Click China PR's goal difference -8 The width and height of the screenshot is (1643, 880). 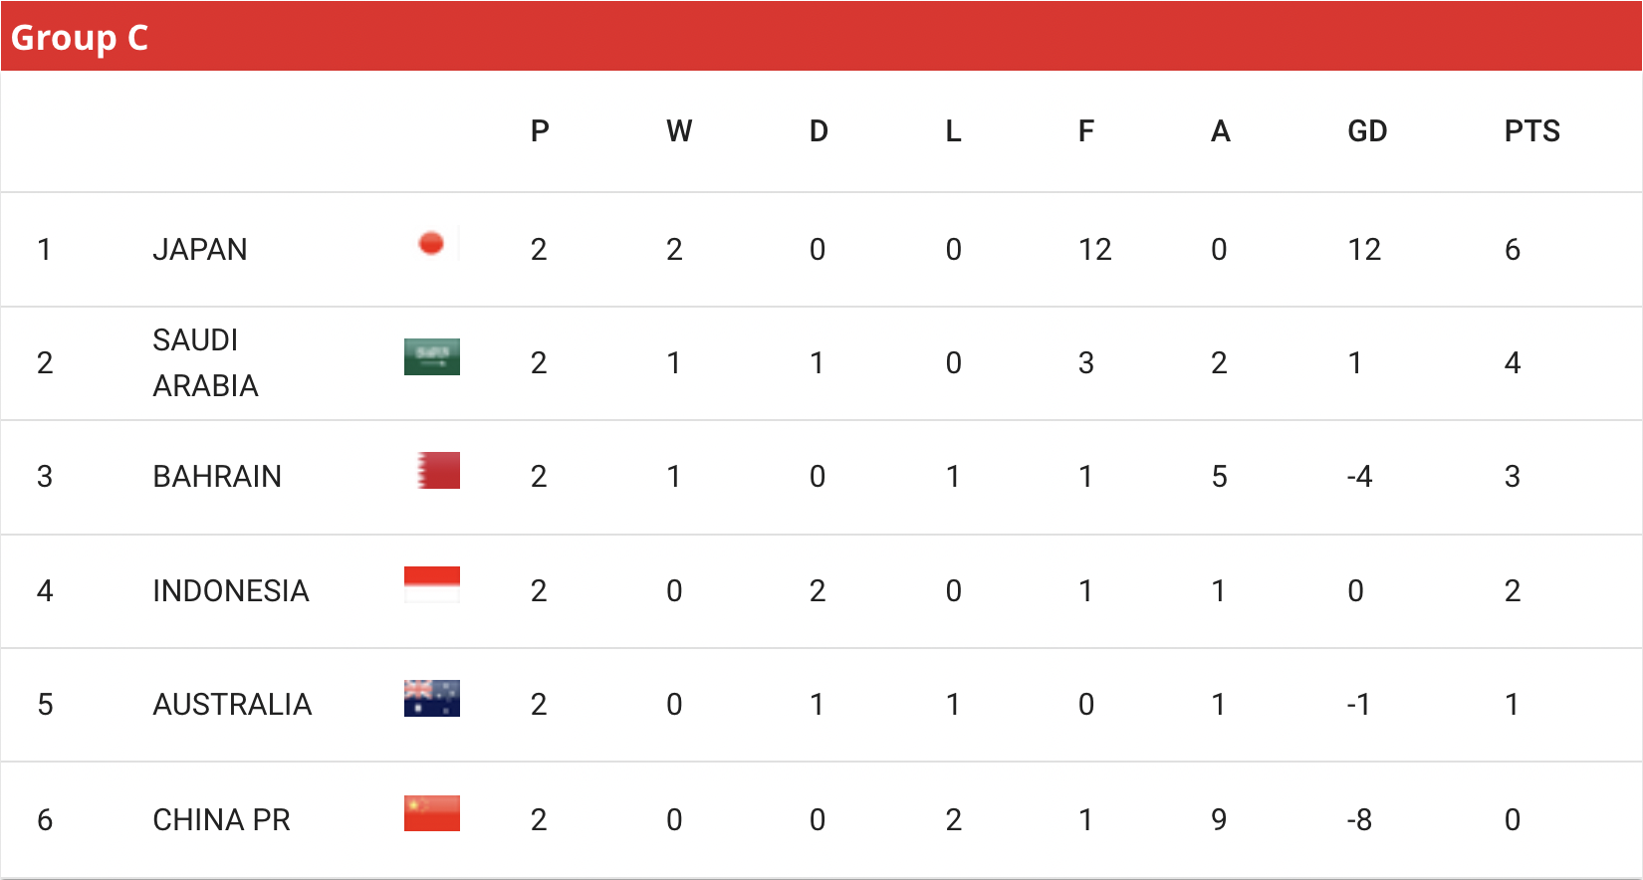pyautogui.click(x=1359, y=820)
